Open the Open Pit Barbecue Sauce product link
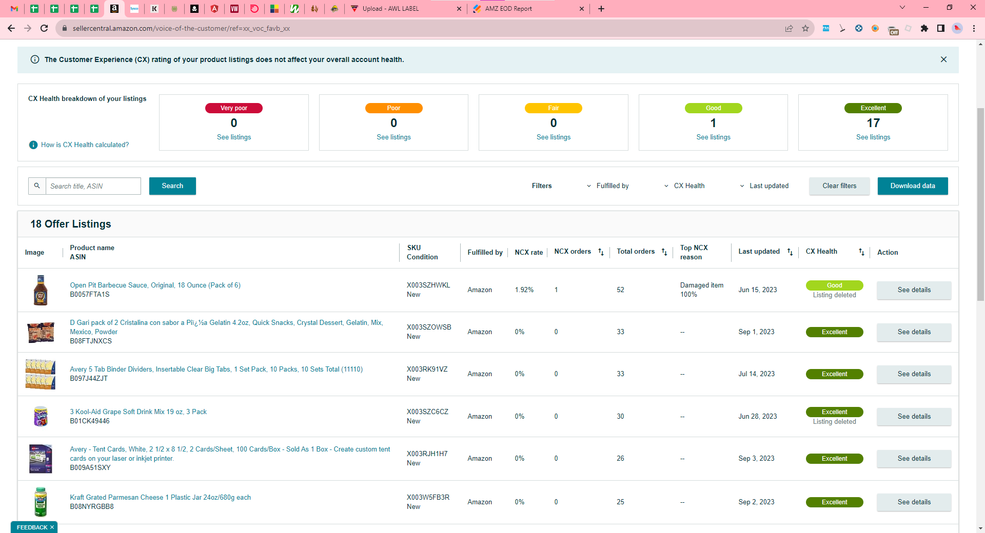This screenshot has height=533, width=985. tap(155, 285)
